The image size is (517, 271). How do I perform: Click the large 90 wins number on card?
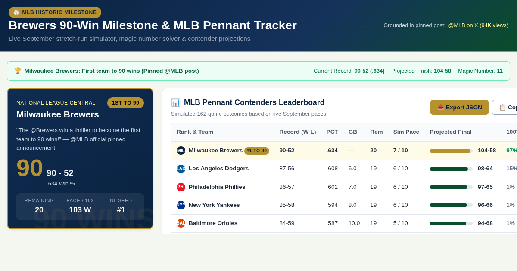click(x=30, y=168)
